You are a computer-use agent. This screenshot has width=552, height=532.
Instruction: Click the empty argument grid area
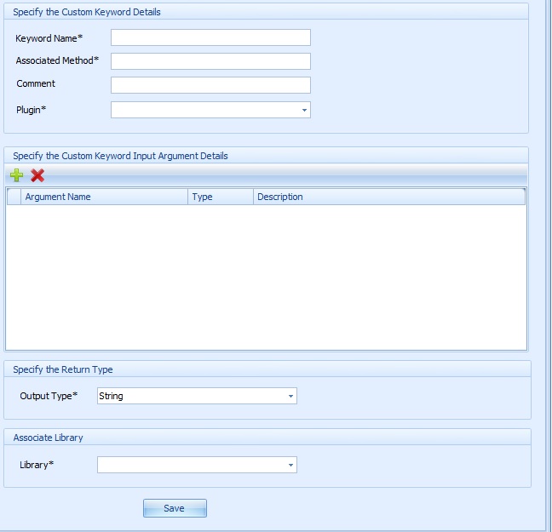click(x=266, y=277)
